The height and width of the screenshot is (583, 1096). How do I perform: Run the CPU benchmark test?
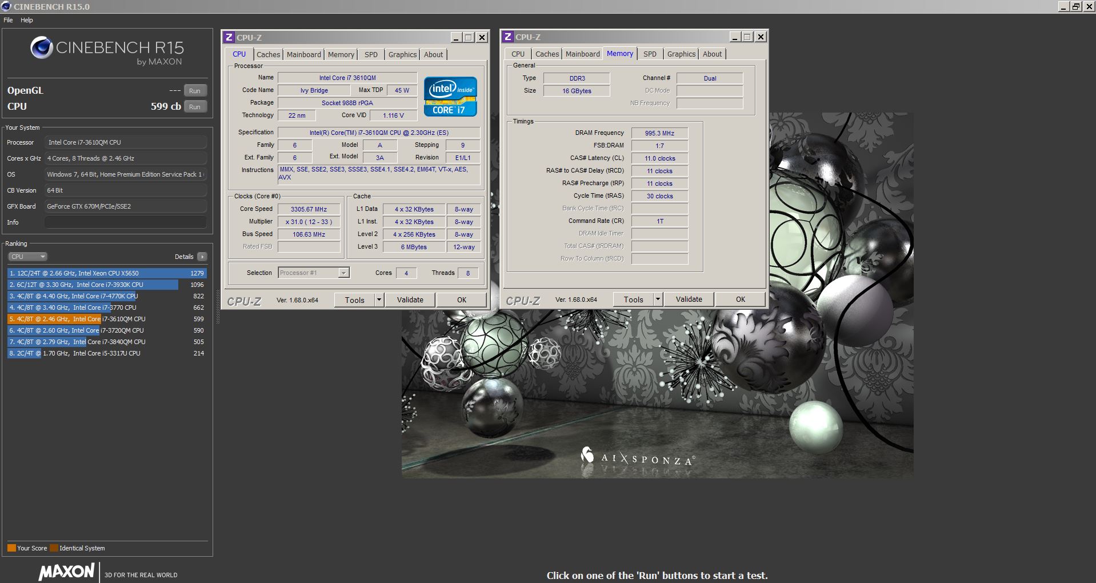click(x=195, y=107)
